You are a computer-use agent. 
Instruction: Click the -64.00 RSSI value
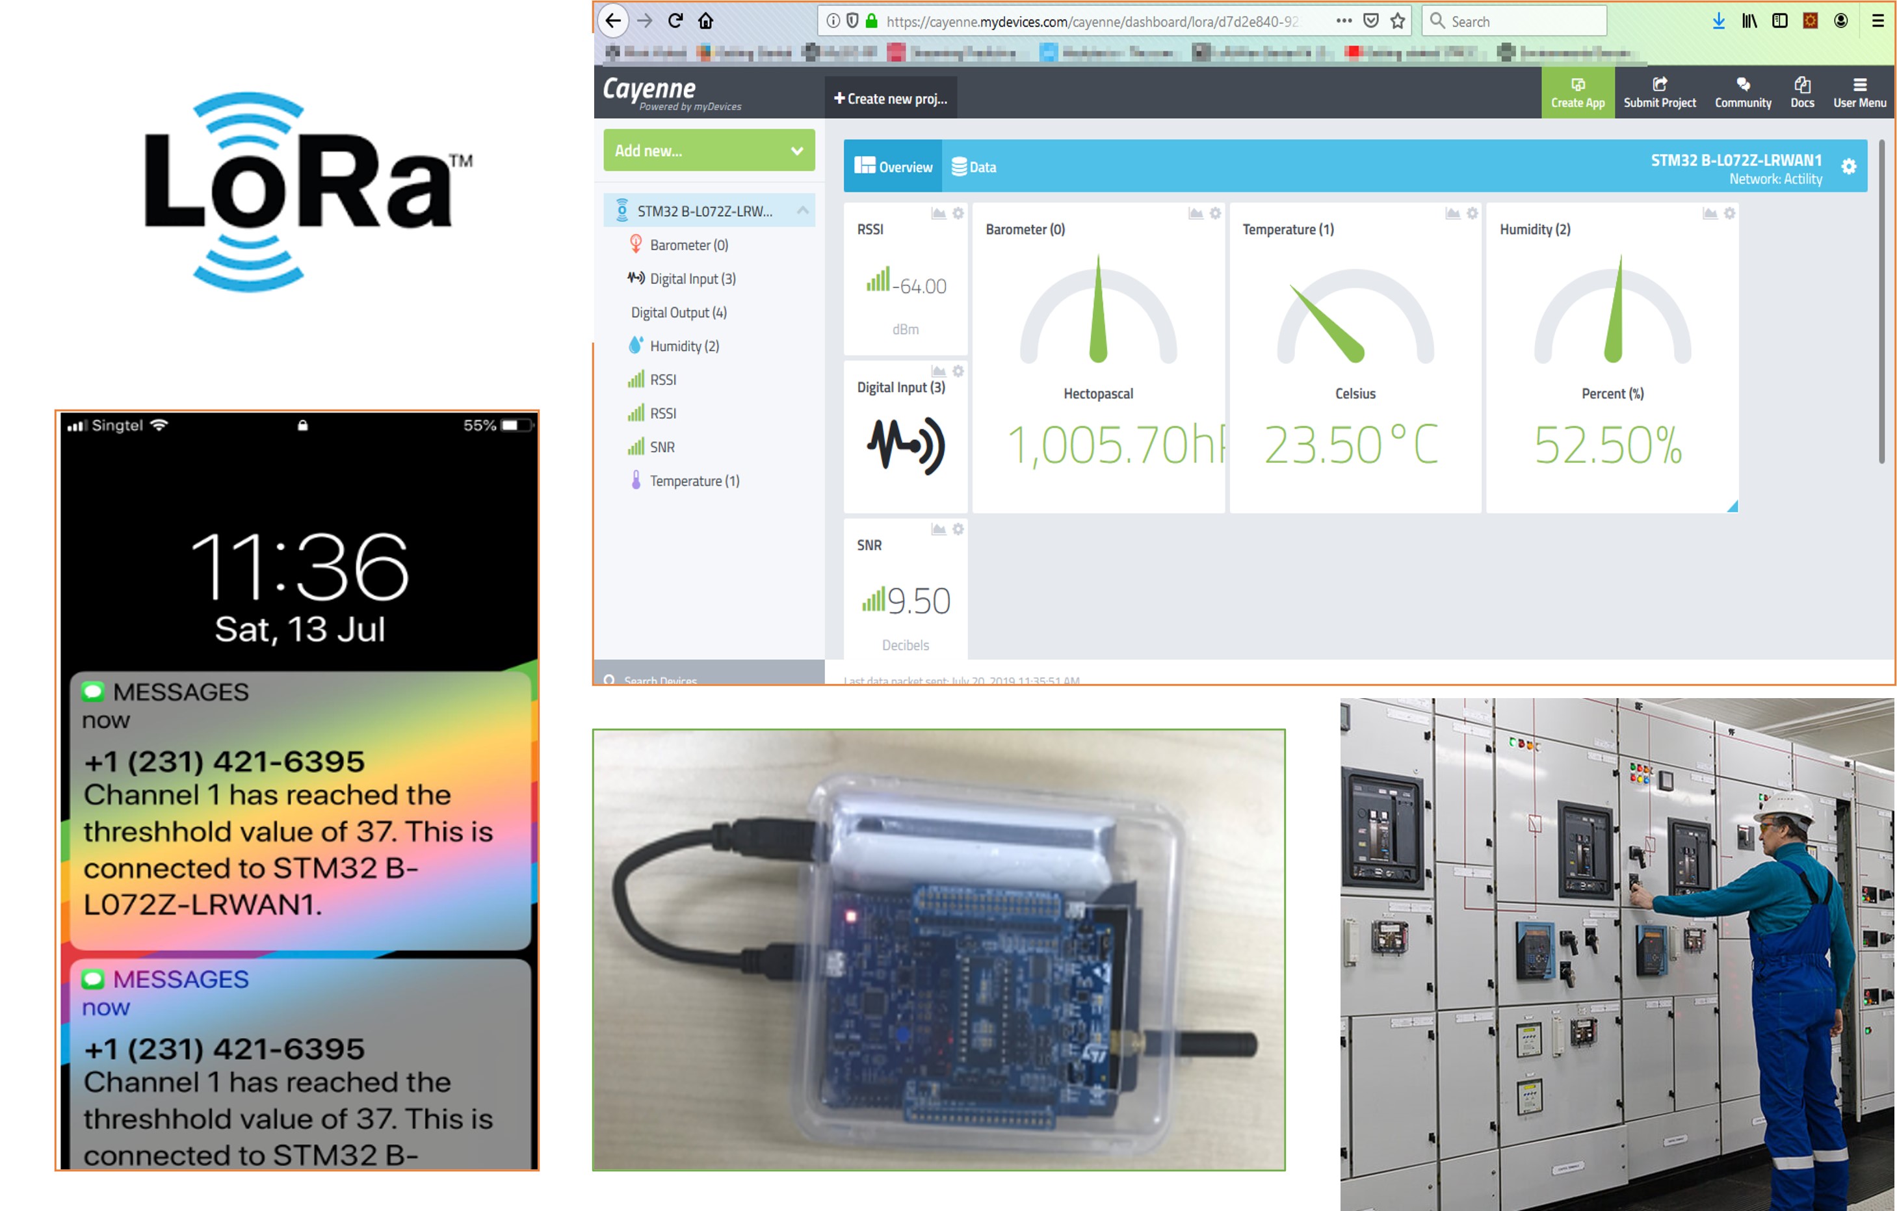[x=919, y=286]
